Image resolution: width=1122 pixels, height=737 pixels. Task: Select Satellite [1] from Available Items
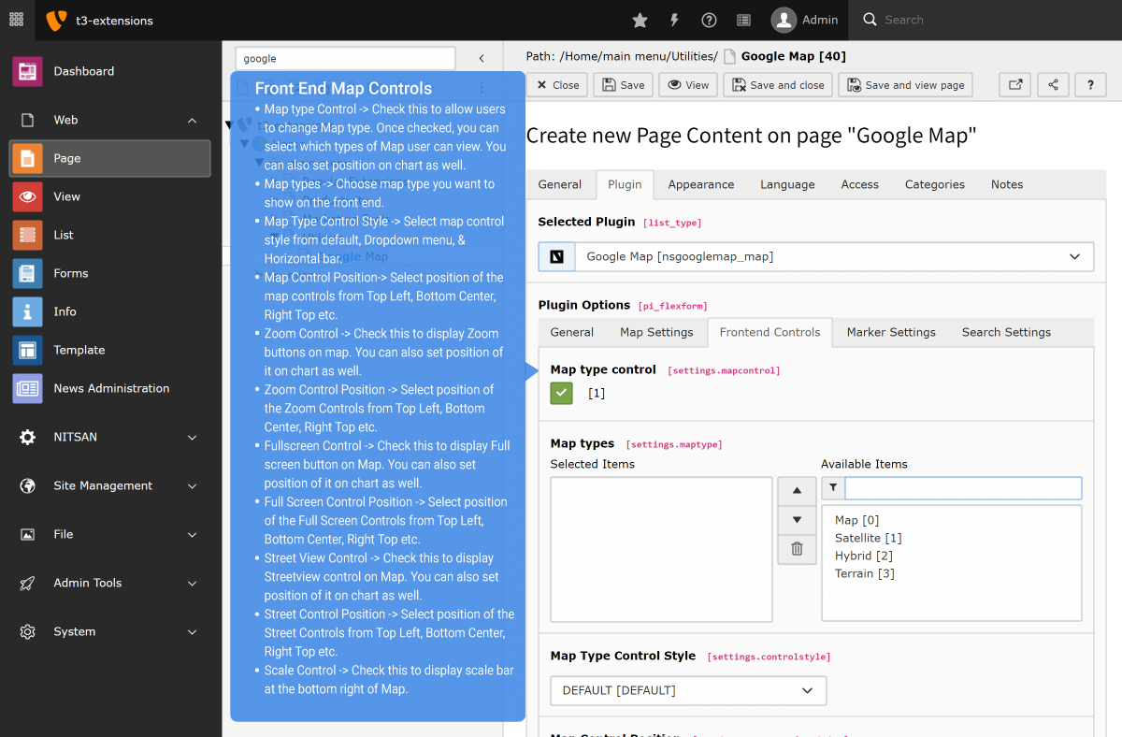click(x=869, y=538)
